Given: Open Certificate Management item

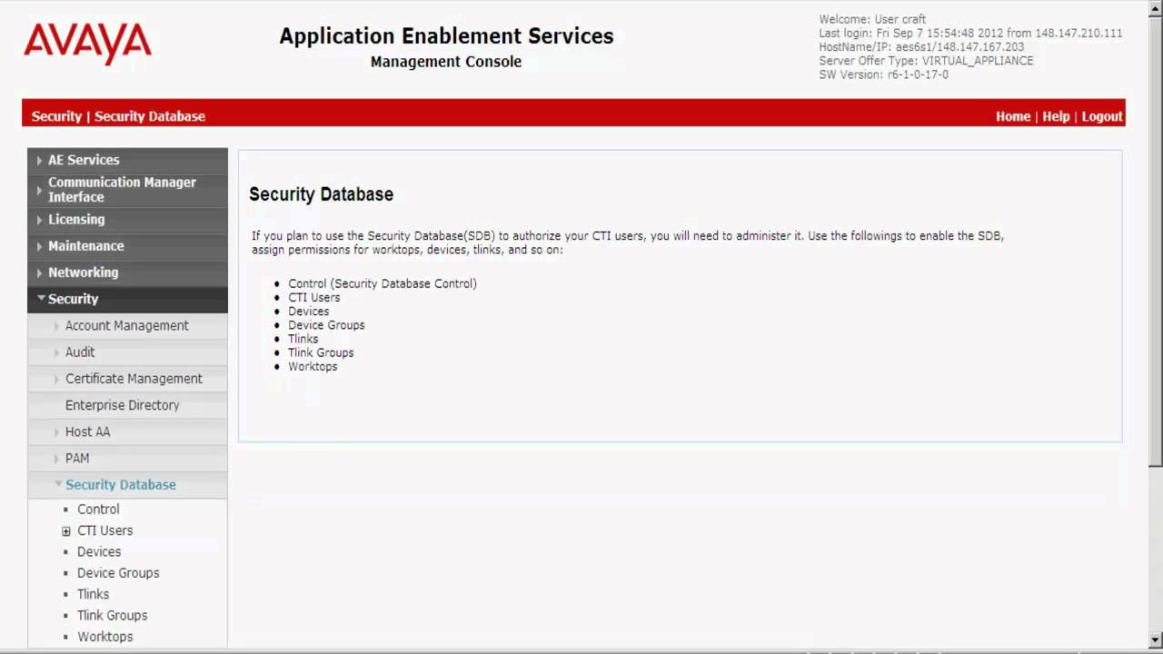Looking at the screenshot, I should (134, 379).
